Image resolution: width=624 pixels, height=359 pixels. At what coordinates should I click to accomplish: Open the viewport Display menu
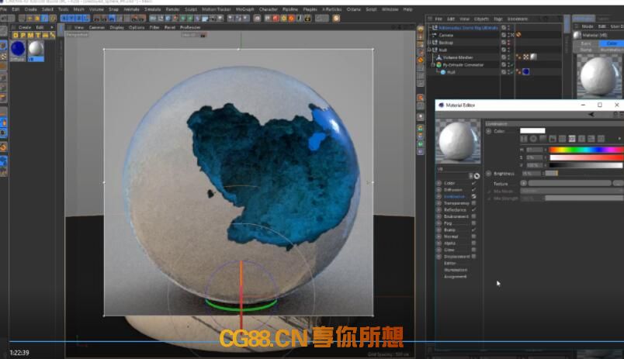pos(116,27)
